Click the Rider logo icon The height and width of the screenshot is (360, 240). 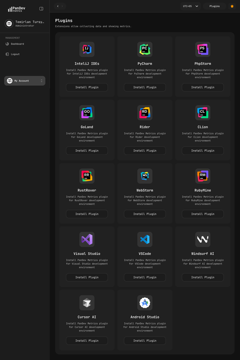coord(145,113)
